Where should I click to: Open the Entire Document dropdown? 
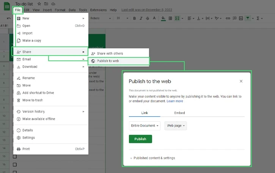(x=145, y=126)
